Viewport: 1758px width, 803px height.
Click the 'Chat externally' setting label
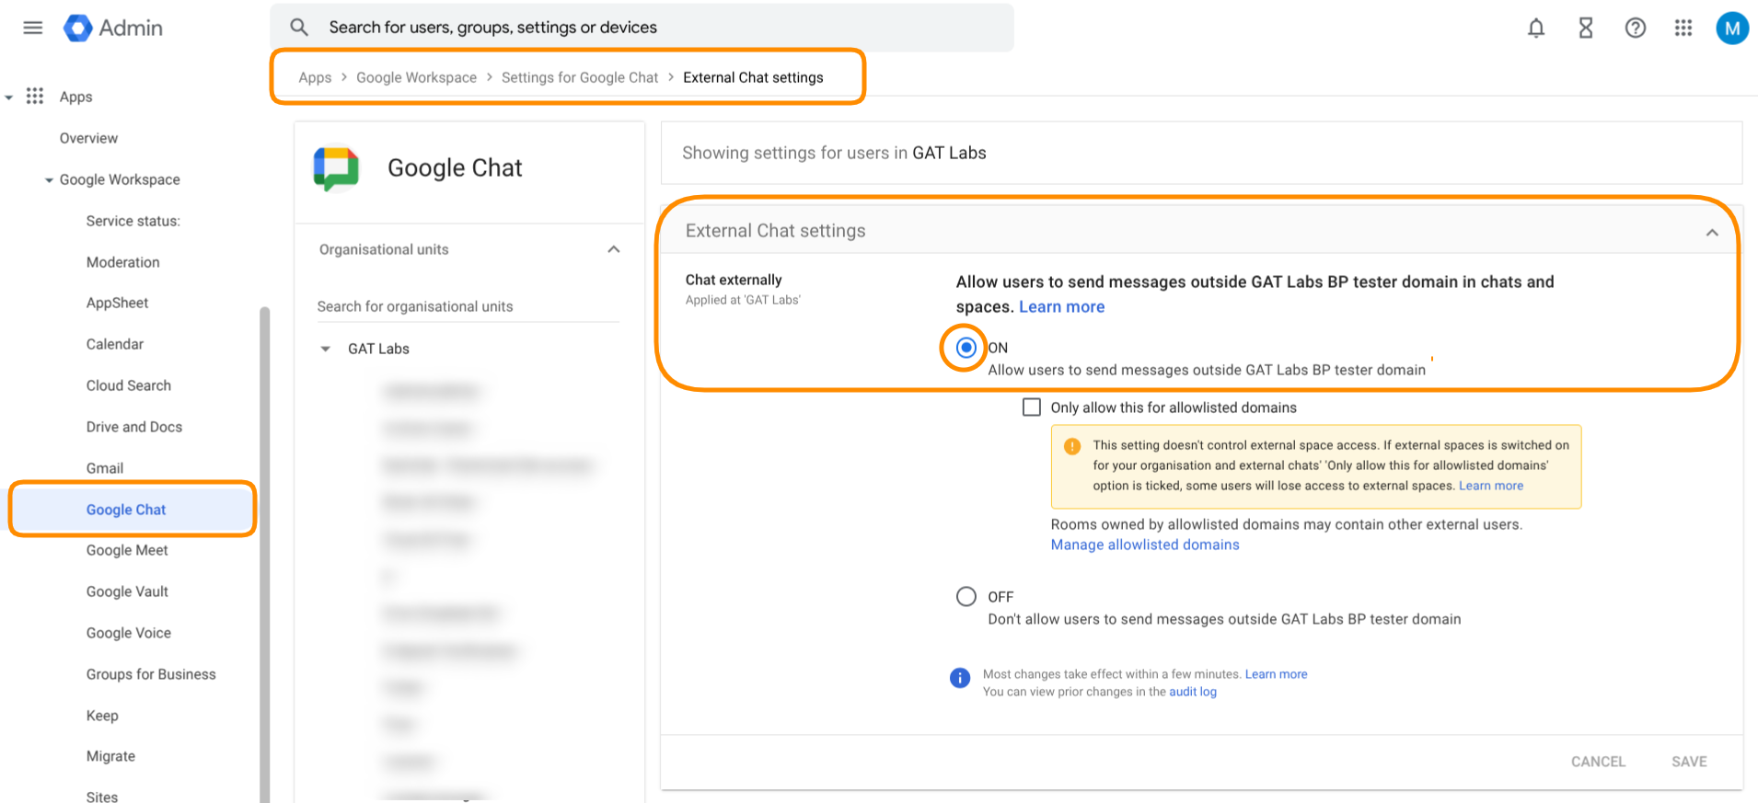pos(734,280)
